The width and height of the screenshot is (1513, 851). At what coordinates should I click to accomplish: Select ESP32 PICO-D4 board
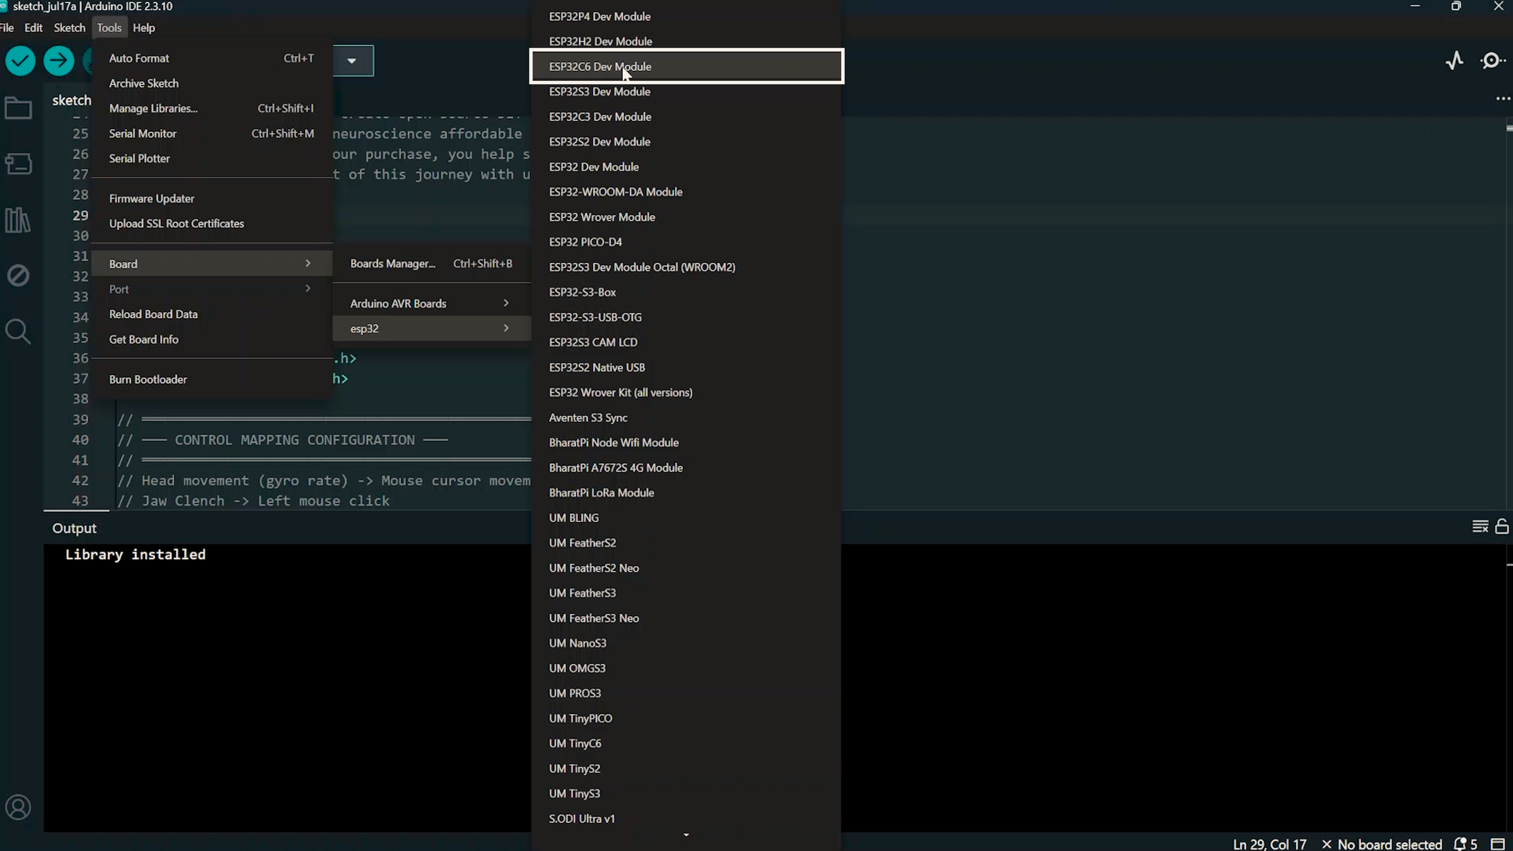(687, 242)
